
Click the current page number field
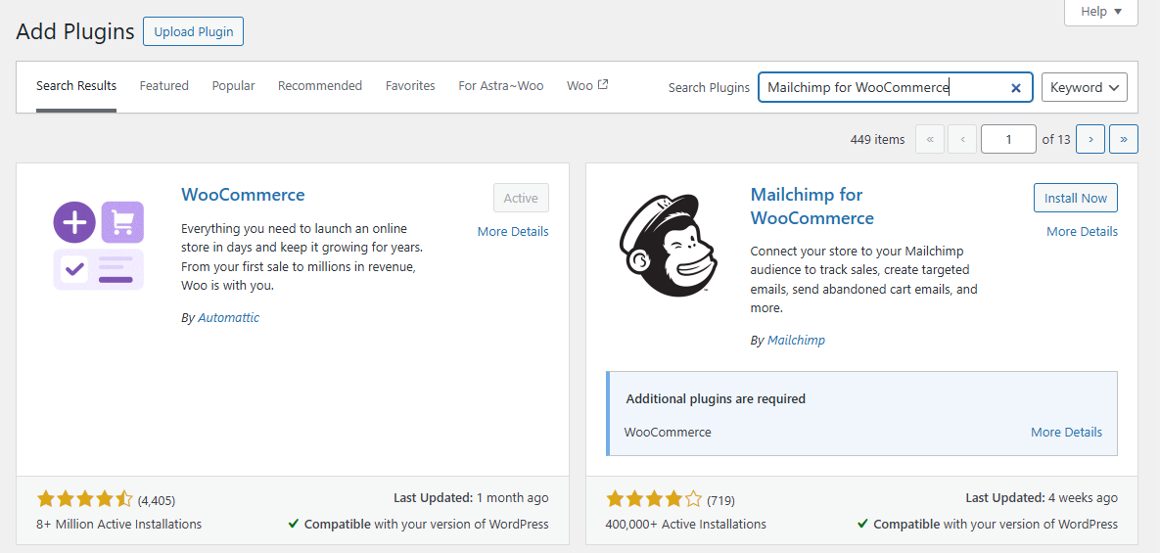1008,139
